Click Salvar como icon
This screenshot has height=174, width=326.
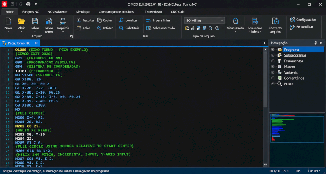48,21
